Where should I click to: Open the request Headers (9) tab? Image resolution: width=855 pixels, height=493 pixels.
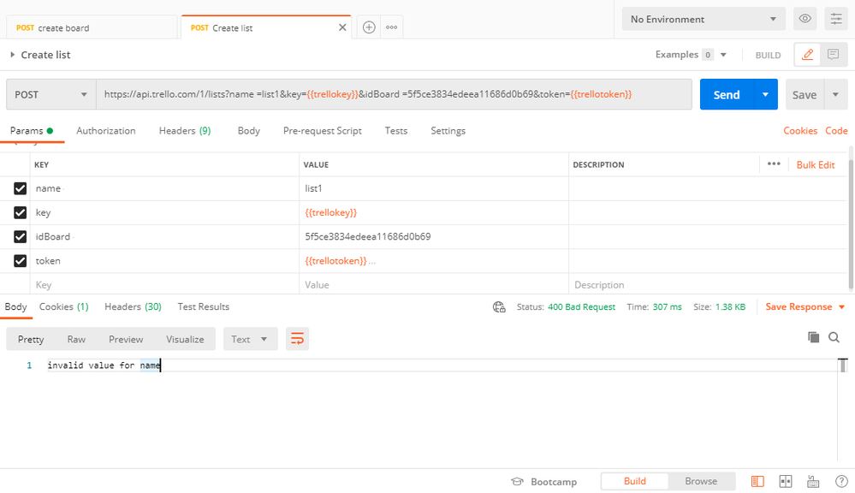185,131
